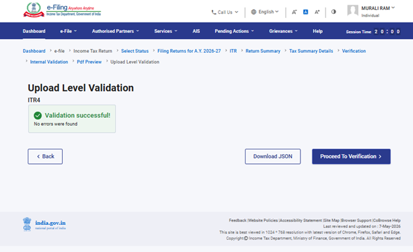Open the Feedback footer link
413x252 pixels.
pyautogui.click(x=238, y=220)
